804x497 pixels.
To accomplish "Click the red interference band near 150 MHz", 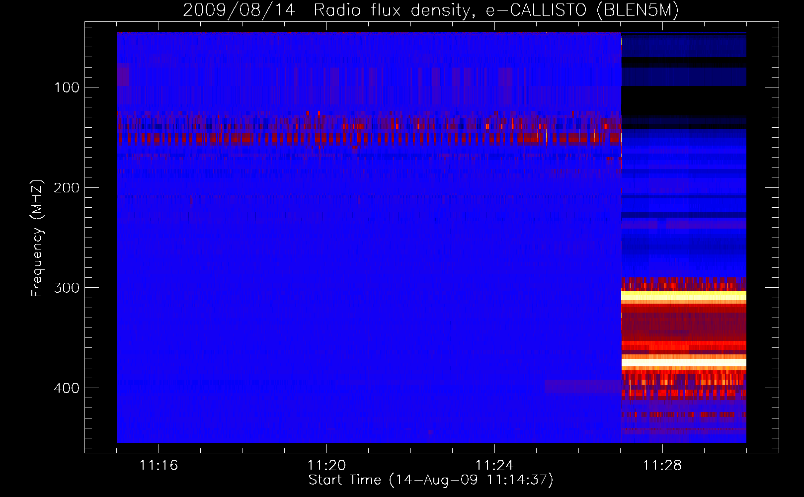I will point(369,138).
